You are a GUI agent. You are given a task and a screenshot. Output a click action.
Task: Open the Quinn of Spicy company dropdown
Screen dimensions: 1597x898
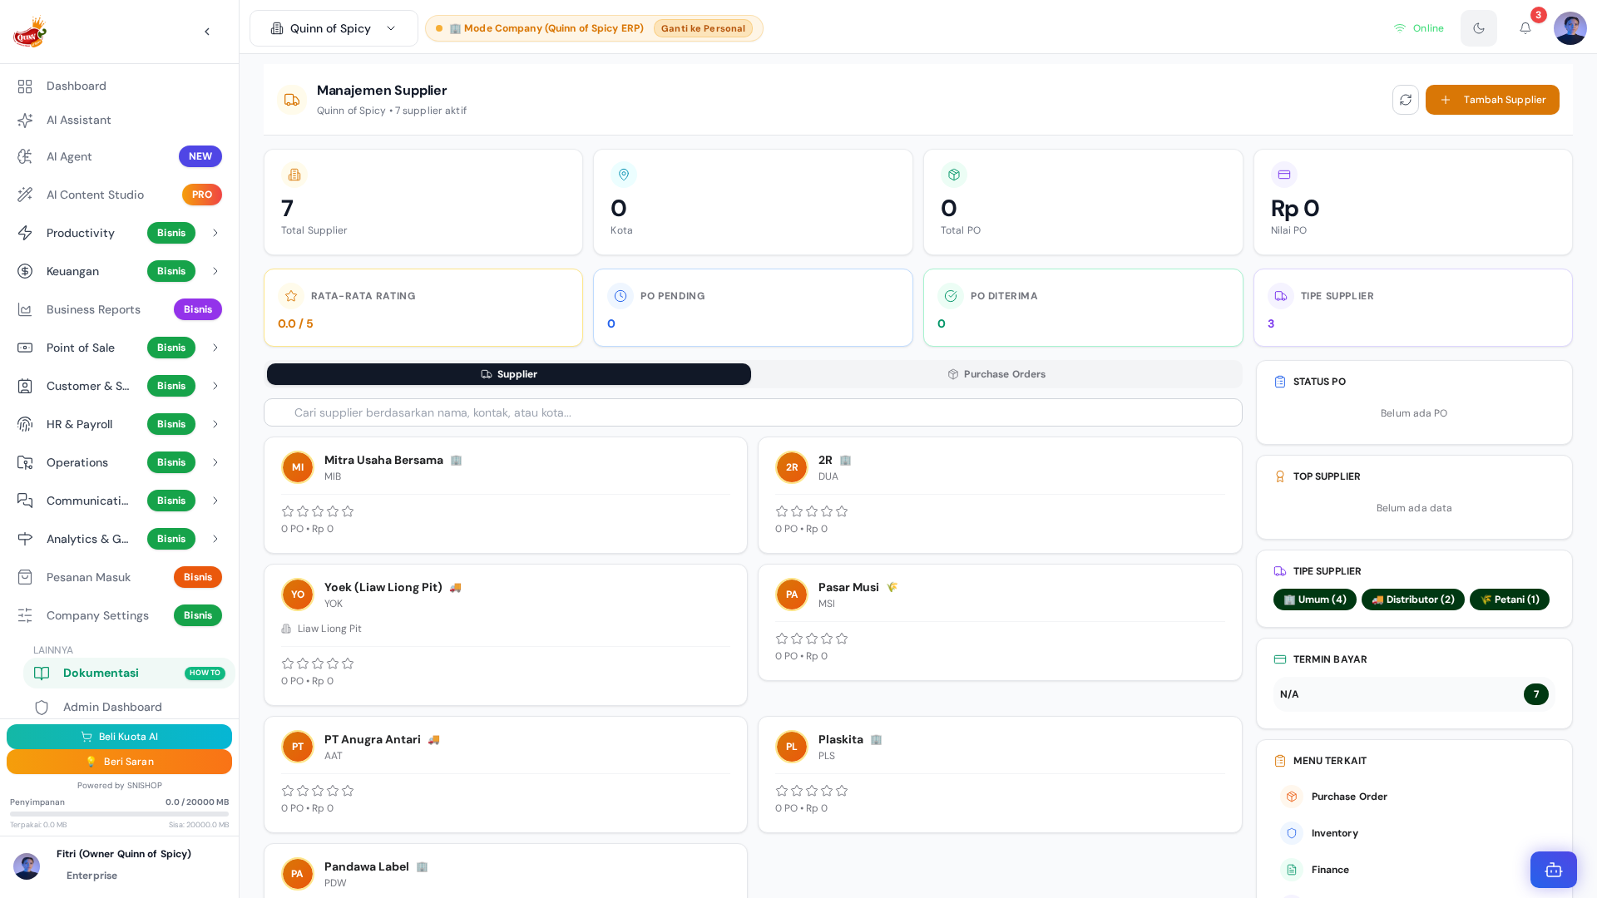point(334,28)
